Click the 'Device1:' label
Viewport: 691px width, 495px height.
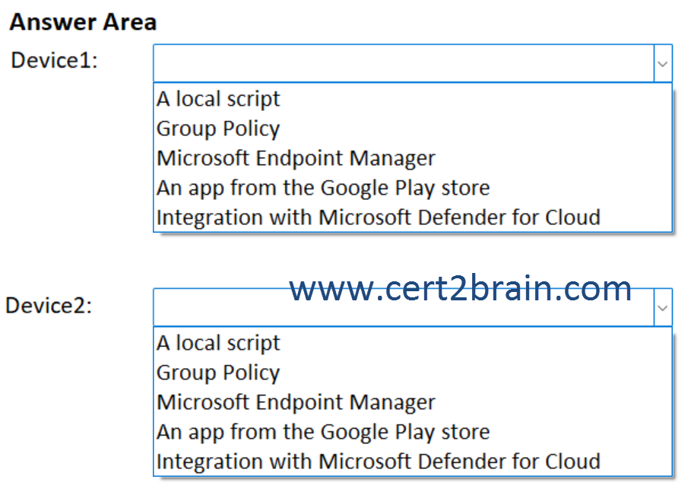point(54,60)
